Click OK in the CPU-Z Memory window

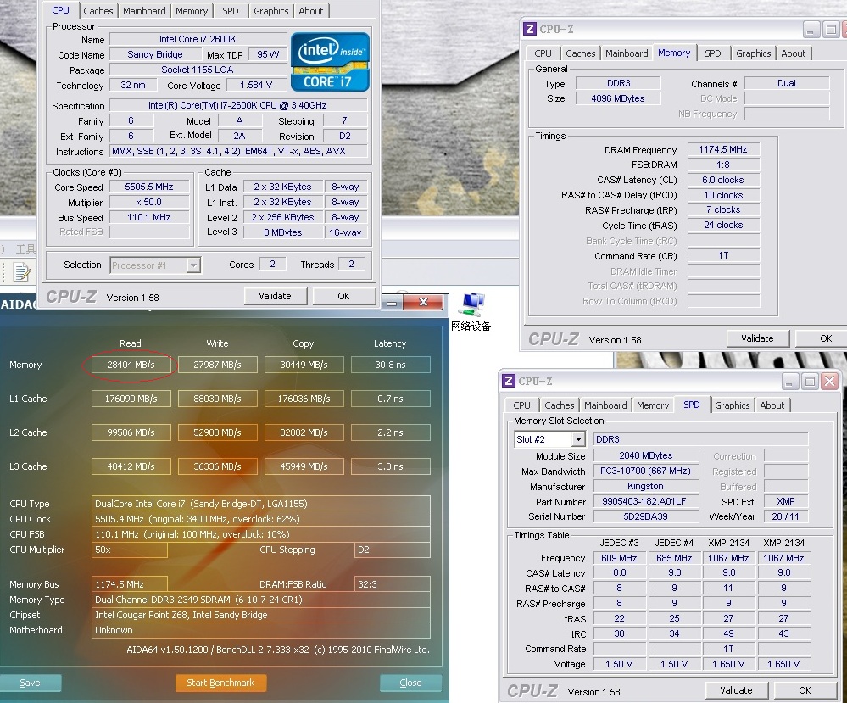tap(825, 338)
